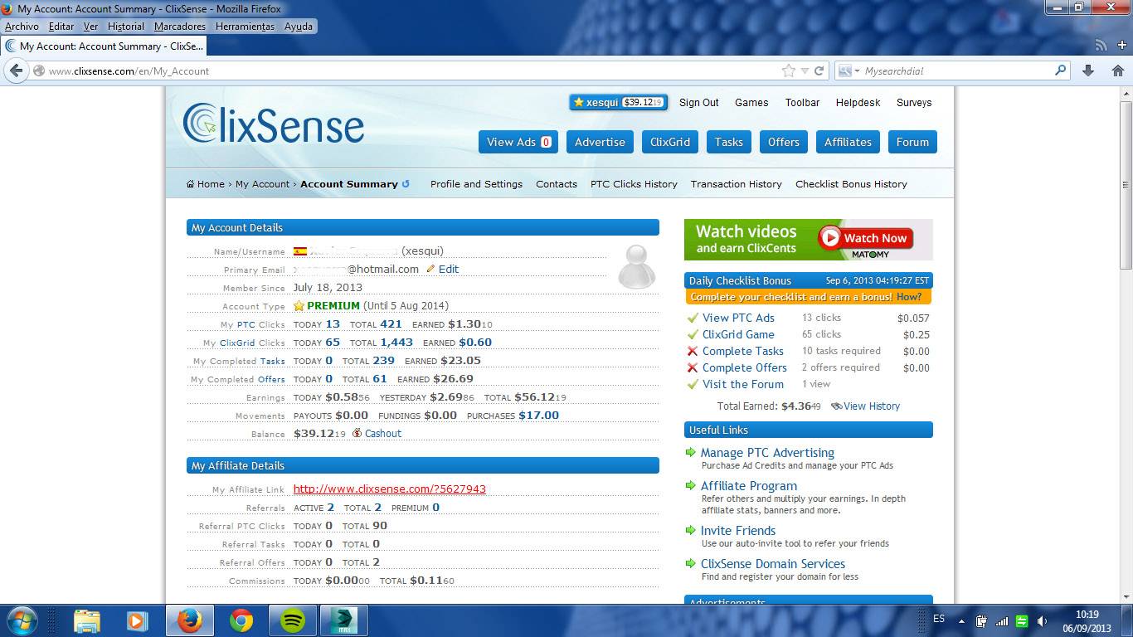The image size is (1133, 637).
Task: Open Windows Start menu orb
Action: [x=22, y=620]
